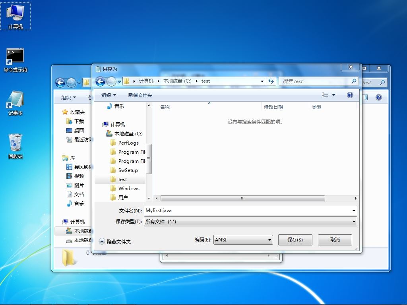Click the vertical scrollbar of the folder tree
407x305 pixels.
click(x=149, y=159)
